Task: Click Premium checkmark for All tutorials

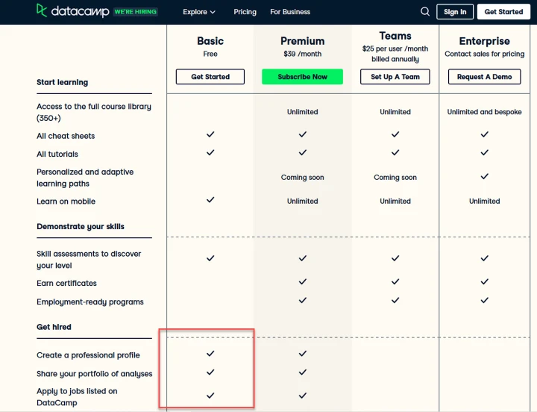Action: coord(302,152)
